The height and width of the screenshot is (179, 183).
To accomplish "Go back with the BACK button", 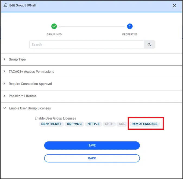I will [x=92, y=158].
